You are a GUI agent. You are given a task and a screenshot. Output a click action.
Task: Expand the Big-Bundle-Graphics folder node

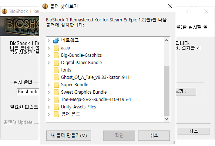(x=49, y=55)
